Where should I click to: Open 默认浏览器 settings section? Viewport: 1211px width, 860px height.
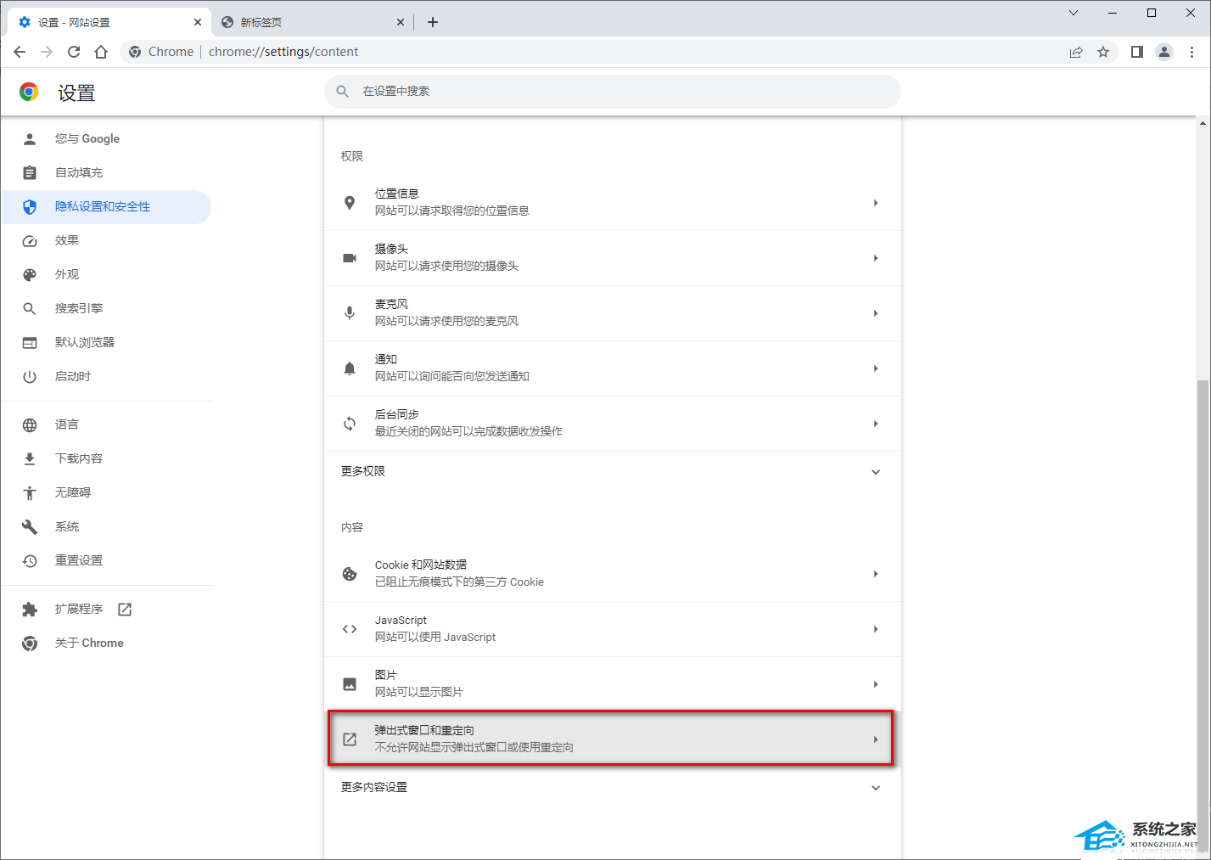tap(106, 342)
